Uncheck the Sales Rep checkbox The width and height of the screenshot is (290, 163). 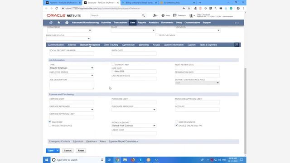[49, 122]
